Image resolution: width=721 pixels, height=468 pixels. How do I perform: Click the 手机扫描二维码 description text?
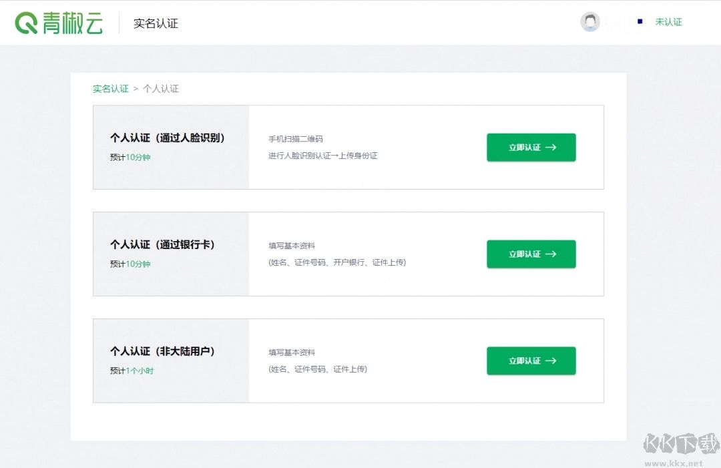pyautogui.click(x=295, y=139)
